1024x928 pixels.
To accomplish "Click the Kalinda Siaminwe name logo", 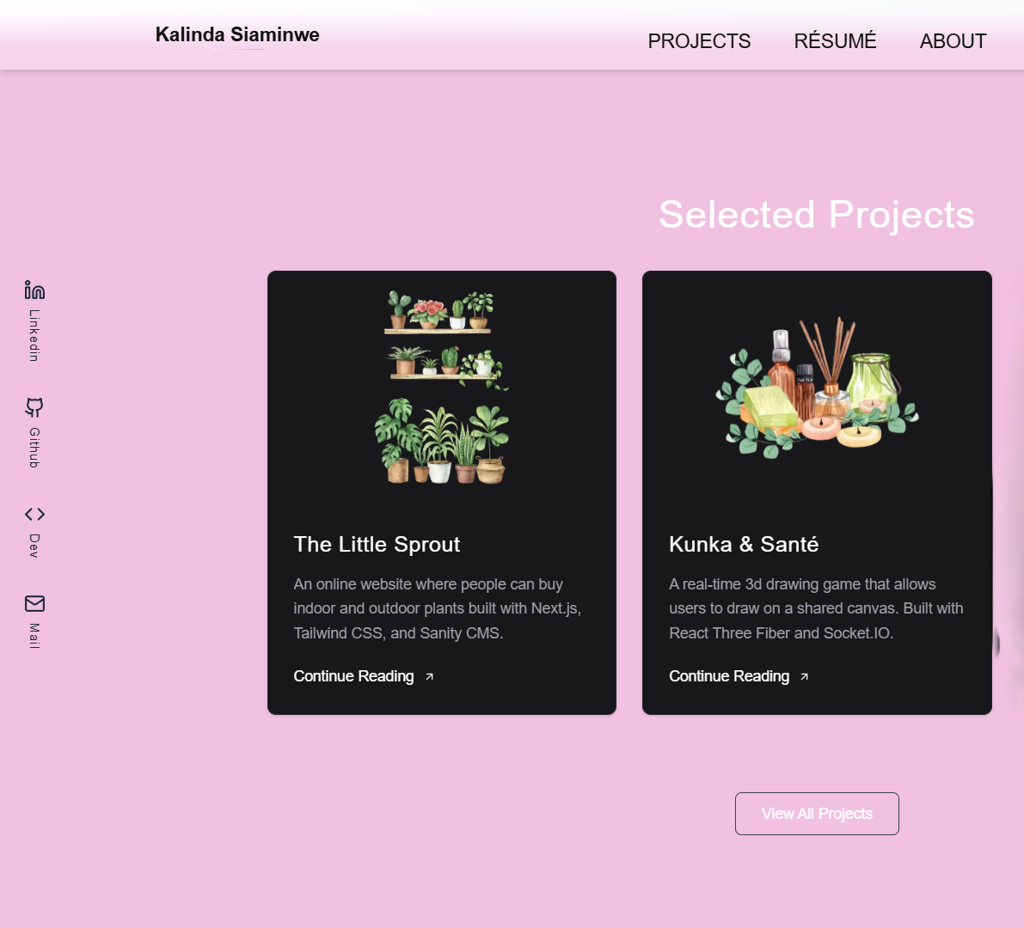I will 236,34.
